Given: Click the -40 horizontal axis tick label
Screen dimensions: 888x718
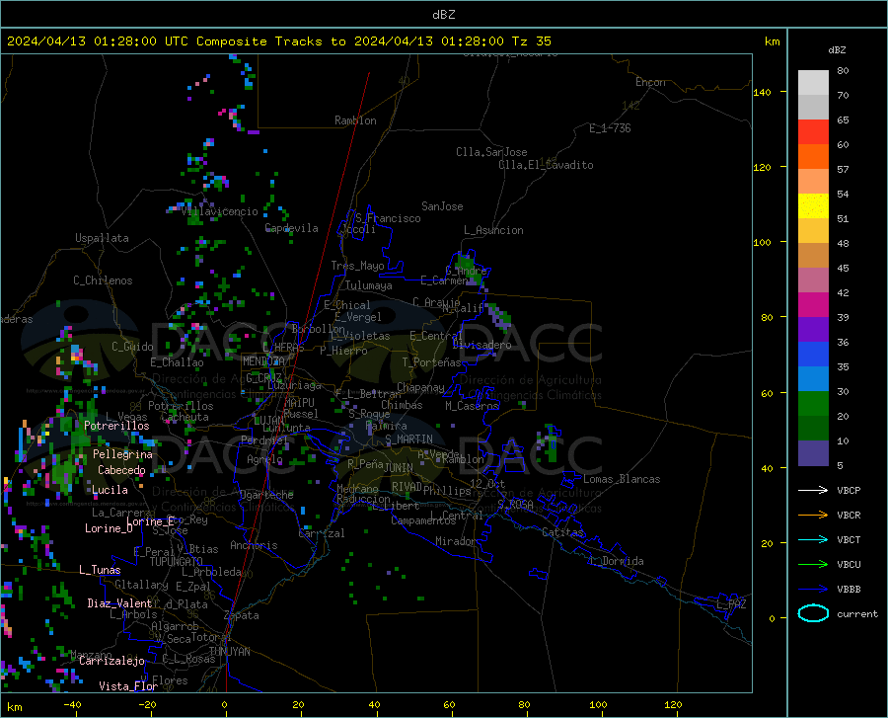Looking at the screenshot, I should click(x=72, y=704).
